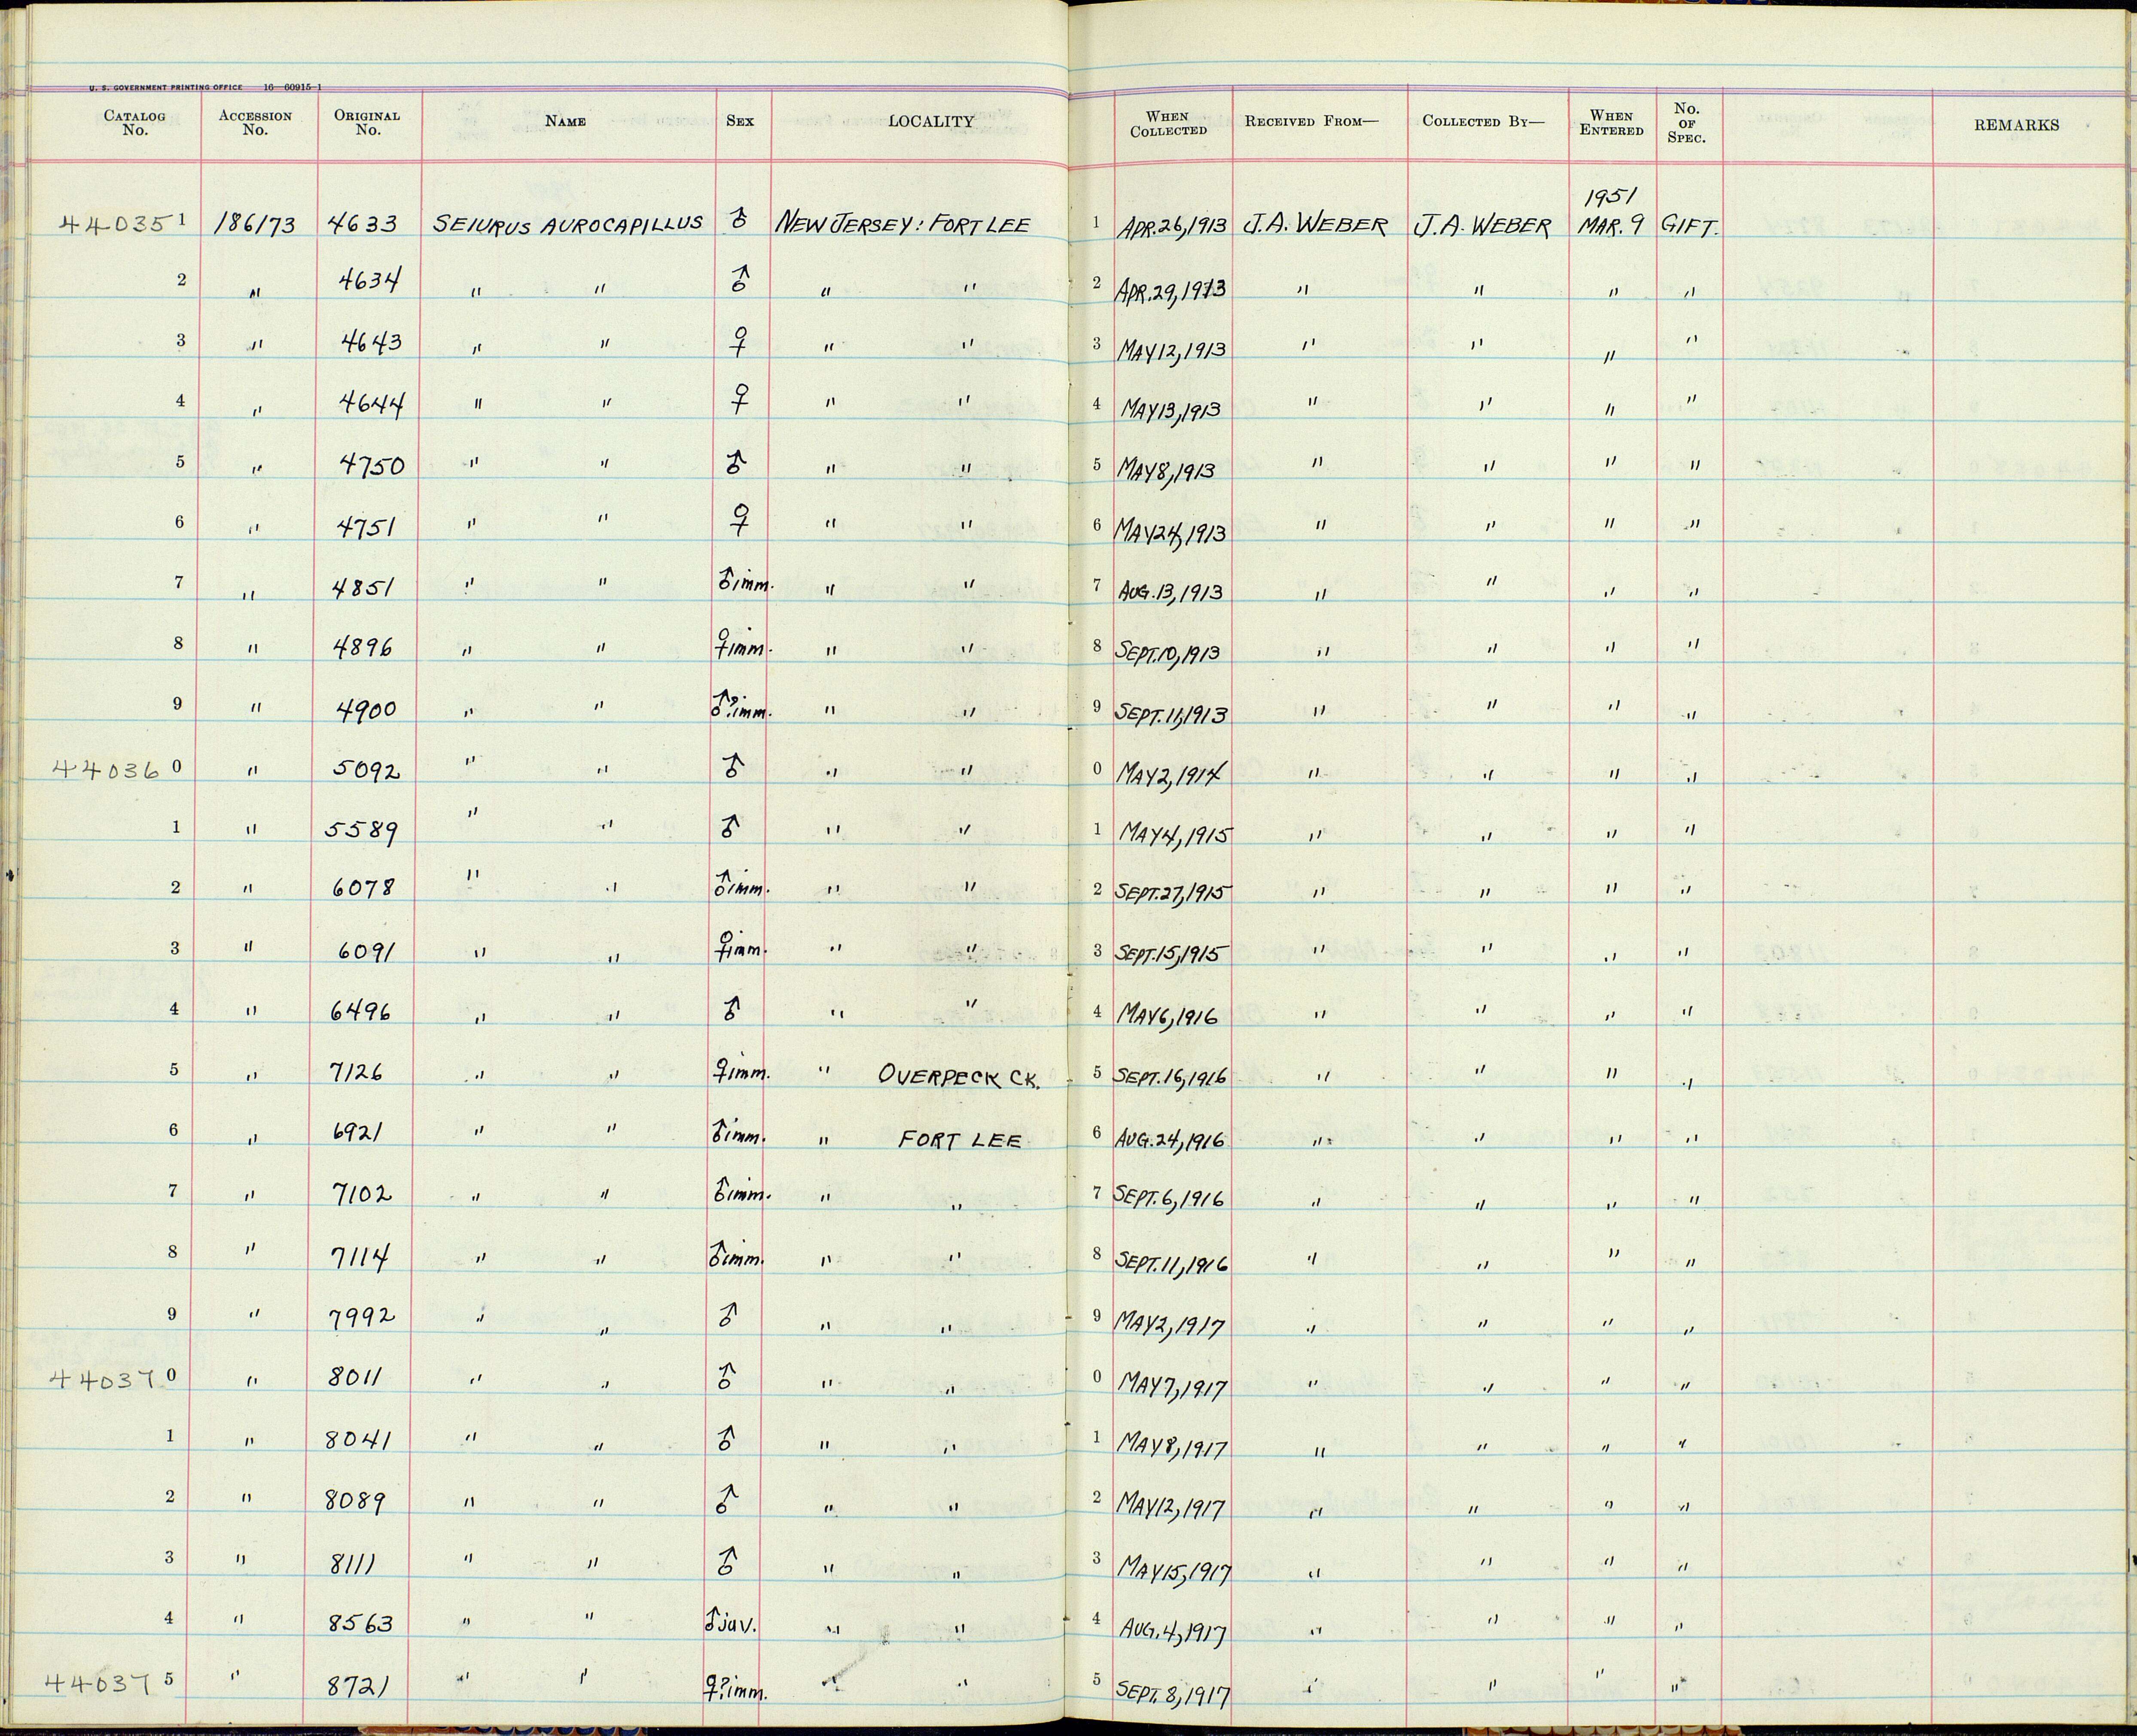This screenshot has height=1736, width=2137.
Task: Click the 'When Entered' column header
Action: pyautogui.click(x=1612, y=123)
